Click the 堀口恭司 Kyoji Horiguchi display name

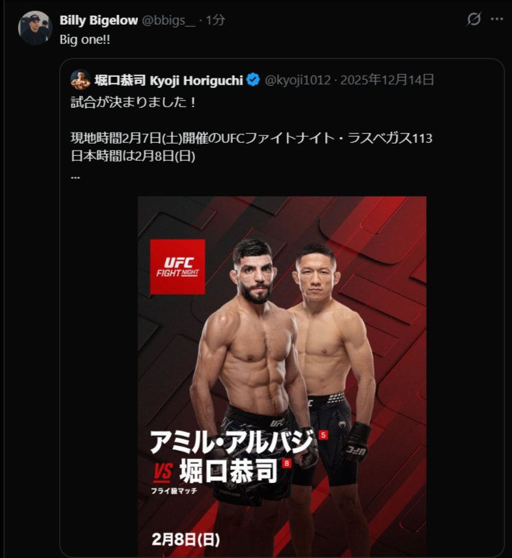click(x=168, y=80)
